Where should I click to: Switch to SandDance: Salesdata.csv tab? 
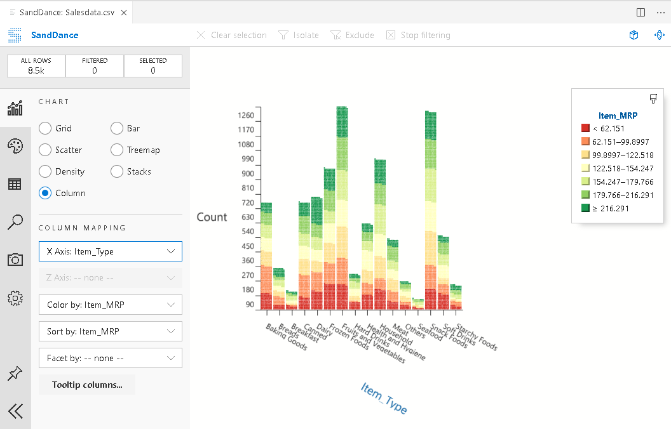[x=67, y=13]
